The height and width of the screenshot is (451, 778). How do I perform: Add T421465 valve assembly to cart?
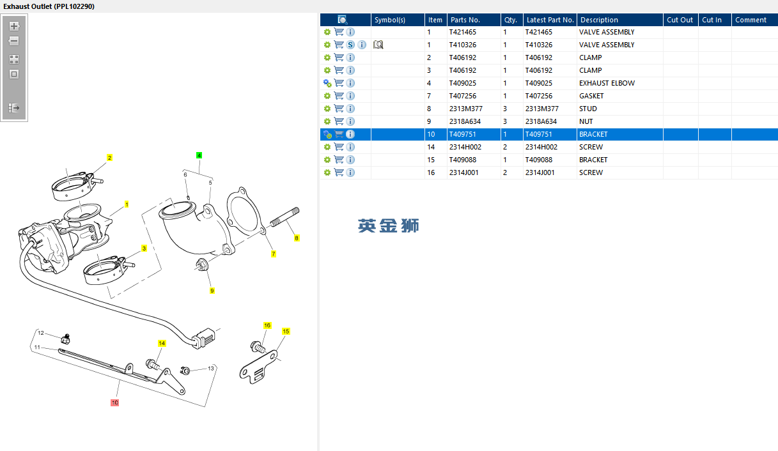coord(339,32)
